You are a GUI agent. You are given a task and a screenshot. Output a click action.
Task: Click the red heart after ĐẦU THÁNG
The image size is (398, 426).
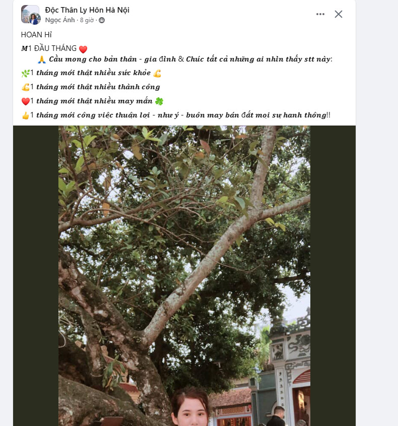click(x=83, y=49)
